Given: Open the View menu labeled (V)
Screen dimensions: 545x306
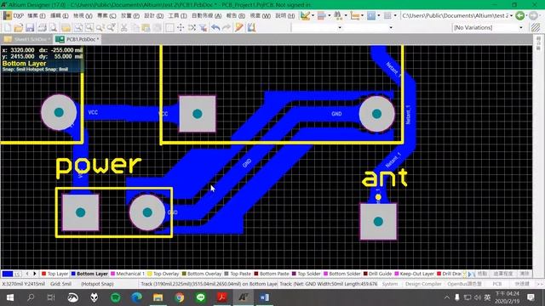Looking at the screenshot, I should coord(83,16).
